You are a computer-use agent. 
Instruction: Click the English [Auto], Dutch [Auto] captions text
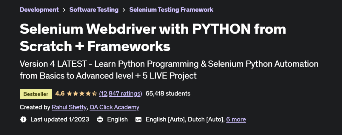point(185,119)
